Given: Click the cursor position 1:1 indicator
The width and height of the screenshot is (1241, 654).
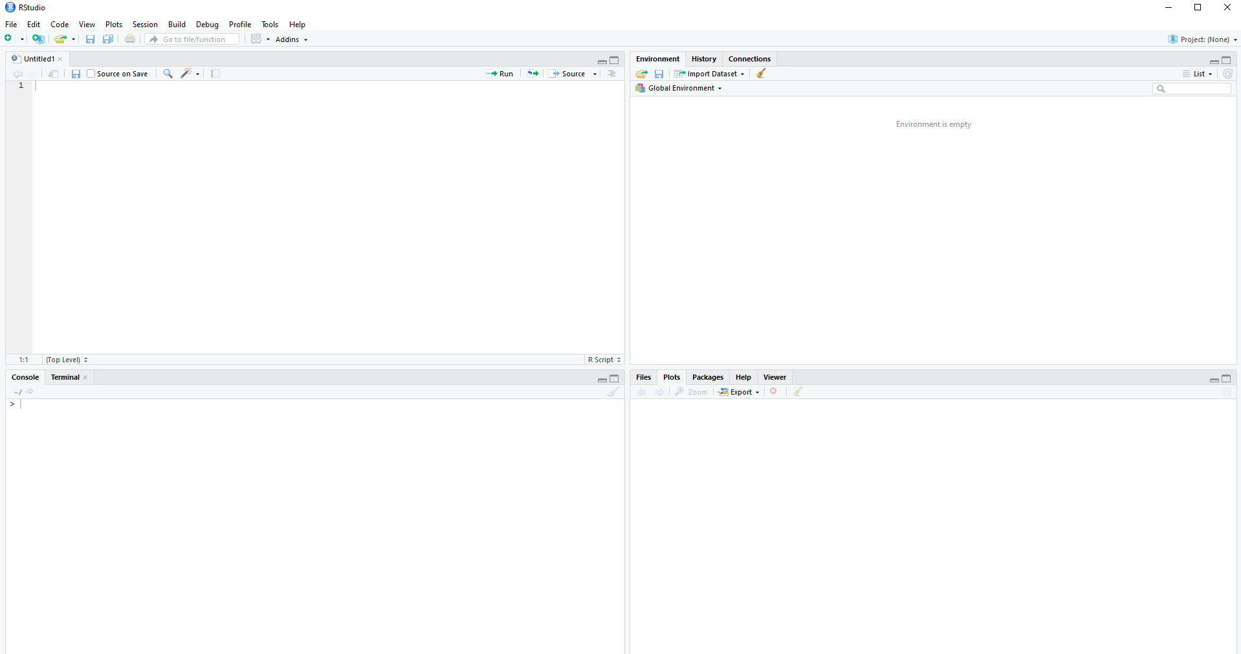Looking at the screenshot, I should coord(23,360).
